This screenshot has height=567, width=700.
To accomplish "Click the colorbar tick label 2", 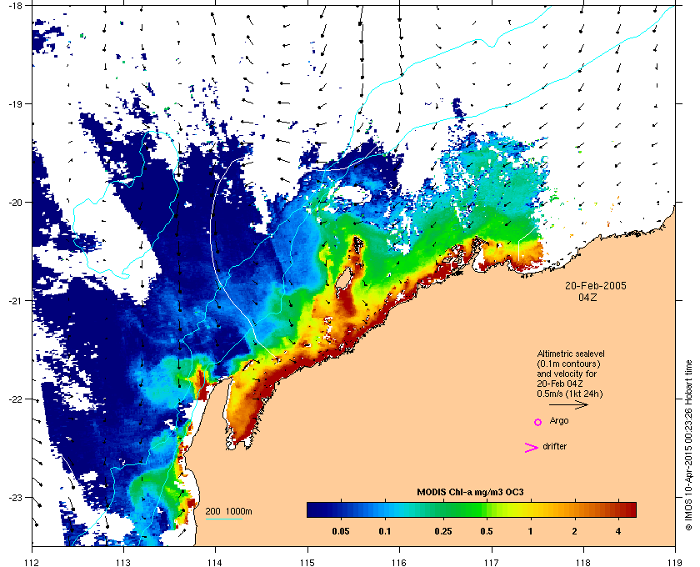I will pos(574,531).
